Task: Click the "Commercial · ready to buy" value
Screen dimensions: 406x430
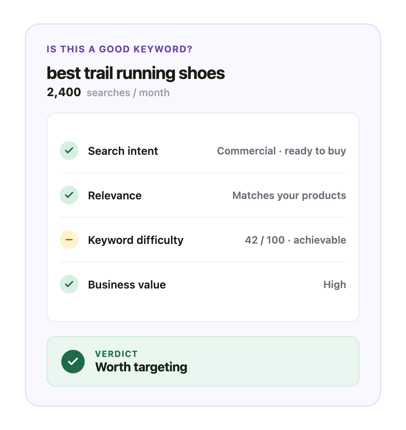Action: 281,151
